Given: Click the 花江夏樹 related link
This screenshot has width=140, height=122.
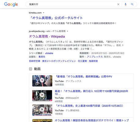Looking at the screenshot, I should 82,61.
